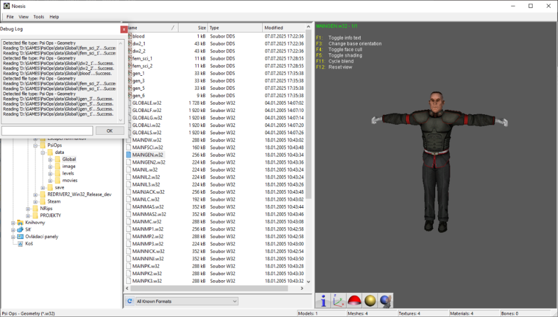Screen dimensions: 558x317
Task: Click the blue info icon in viewport toolbar
Action: (323, 301)
